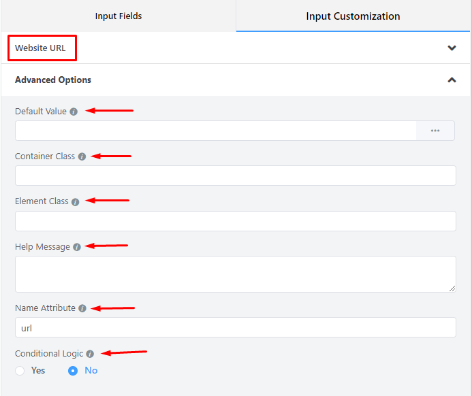
Task: Focus the Element Class input field
Action: tap(235, 221)
